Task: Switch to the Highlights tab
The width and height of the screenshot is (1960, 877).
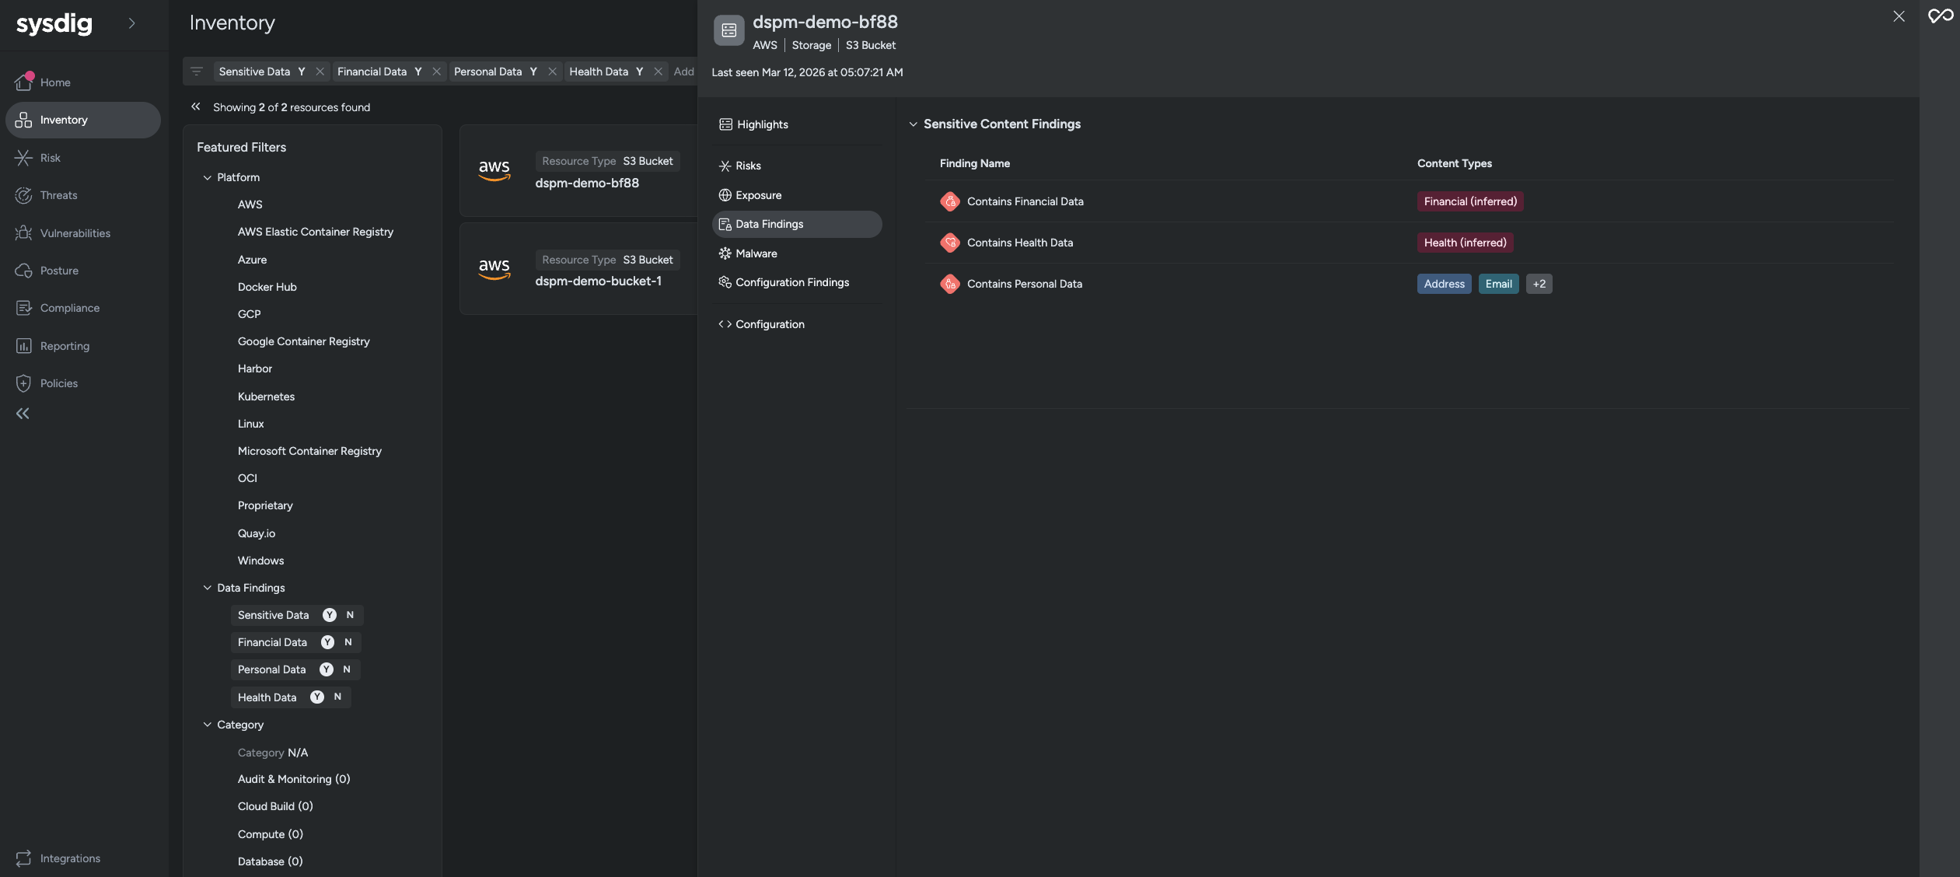Action: (762, 124)
